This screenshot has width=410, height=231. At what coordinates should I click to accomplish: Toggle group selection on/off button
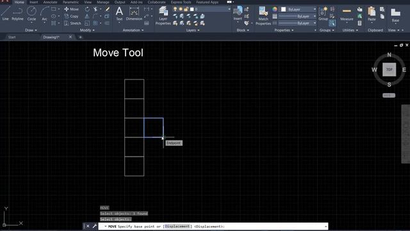click(x=332, y=23)
